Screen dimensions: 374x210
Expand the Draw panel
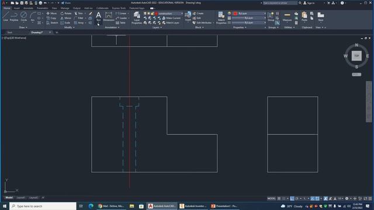click(x=23, y=27)
